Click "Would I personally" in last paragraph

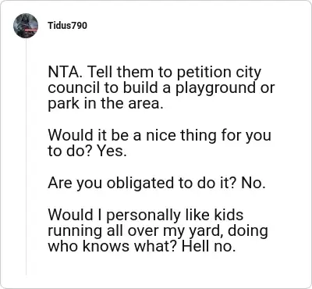point(114,215)
